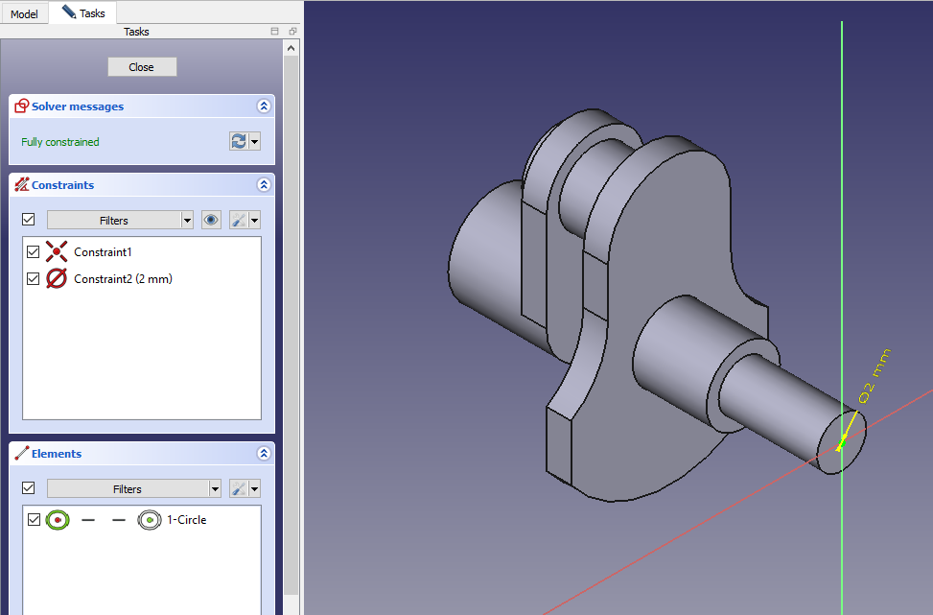Toggle the 1-Circle element checkbox

coord(34,520)
